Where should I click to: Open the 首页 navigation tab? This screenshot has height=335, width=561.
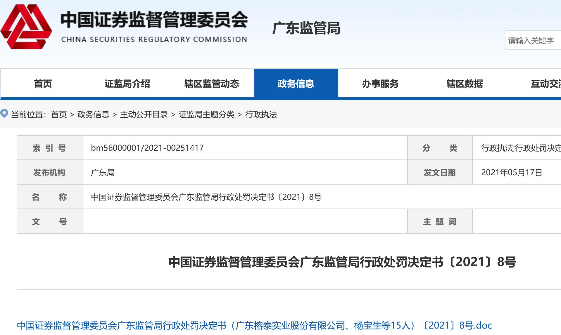tap(43, 84)
